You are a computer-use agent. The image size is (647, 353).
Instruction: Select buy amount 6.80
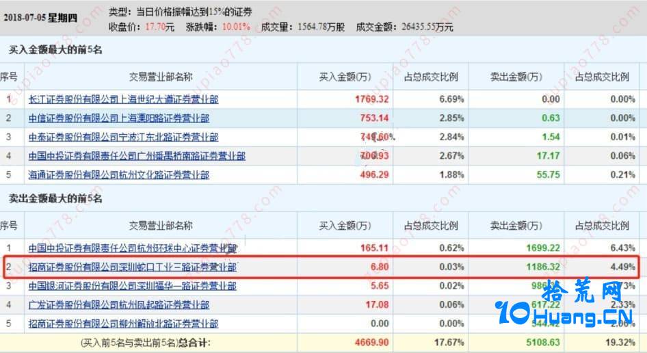pos(380,267)
